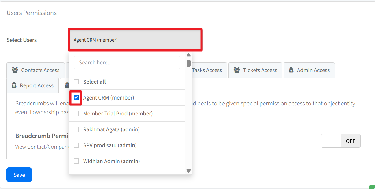Enable the SPV prod satu (admin) checkbox
Screen dimensions: 375x189
tap(76, 145)
